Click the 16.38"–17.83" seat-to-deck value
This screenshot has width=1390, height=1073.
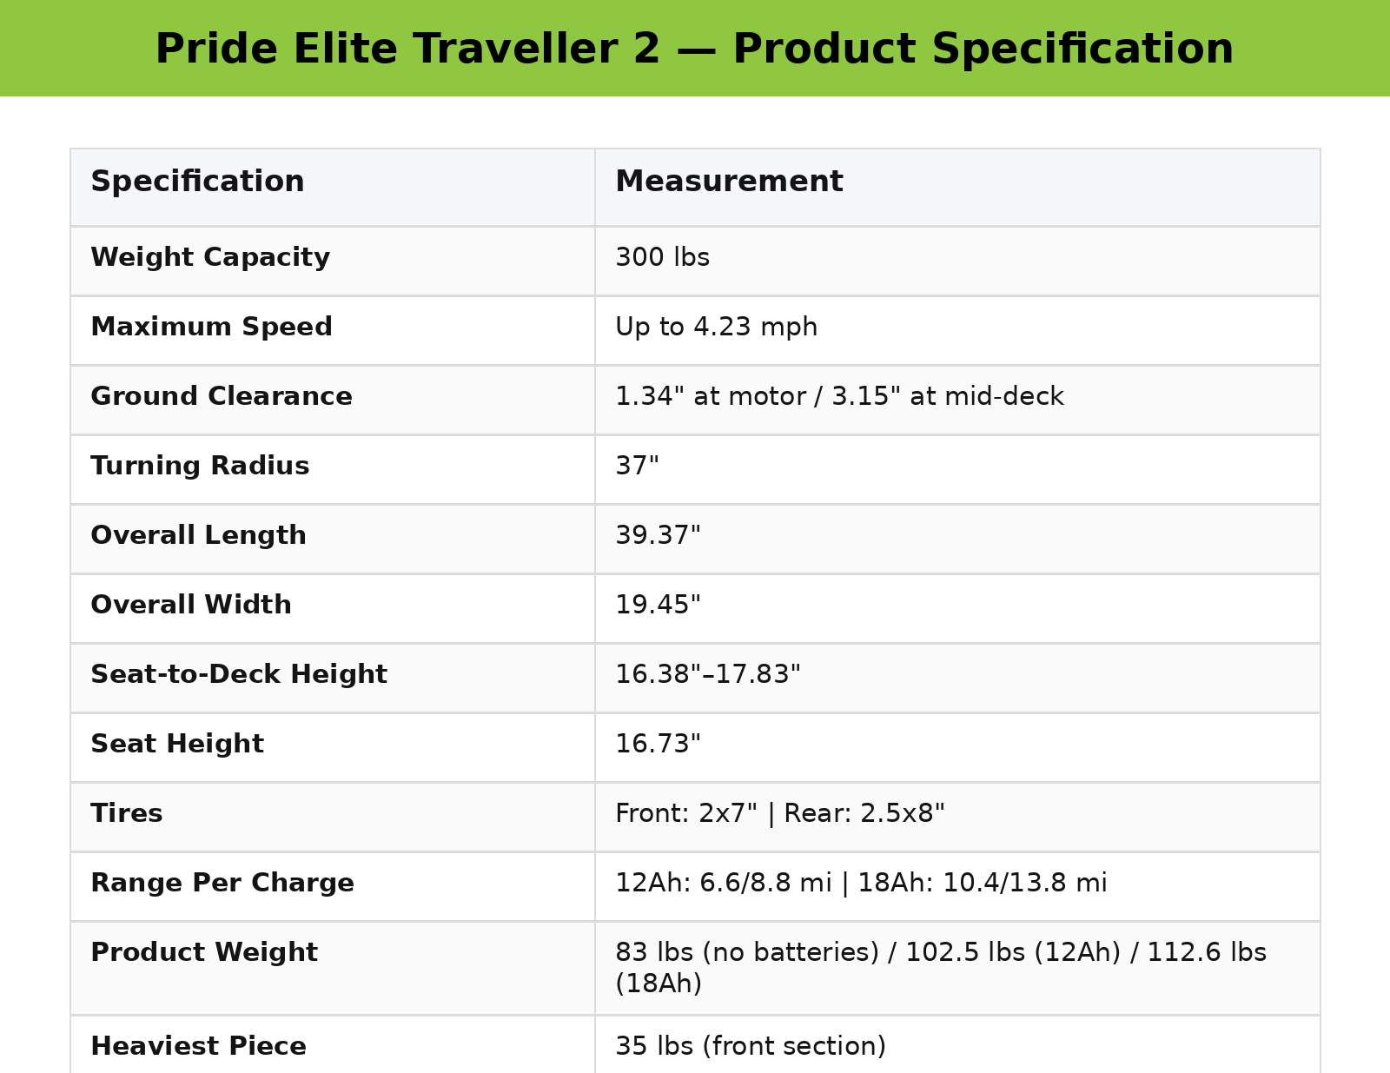(708, 675)
